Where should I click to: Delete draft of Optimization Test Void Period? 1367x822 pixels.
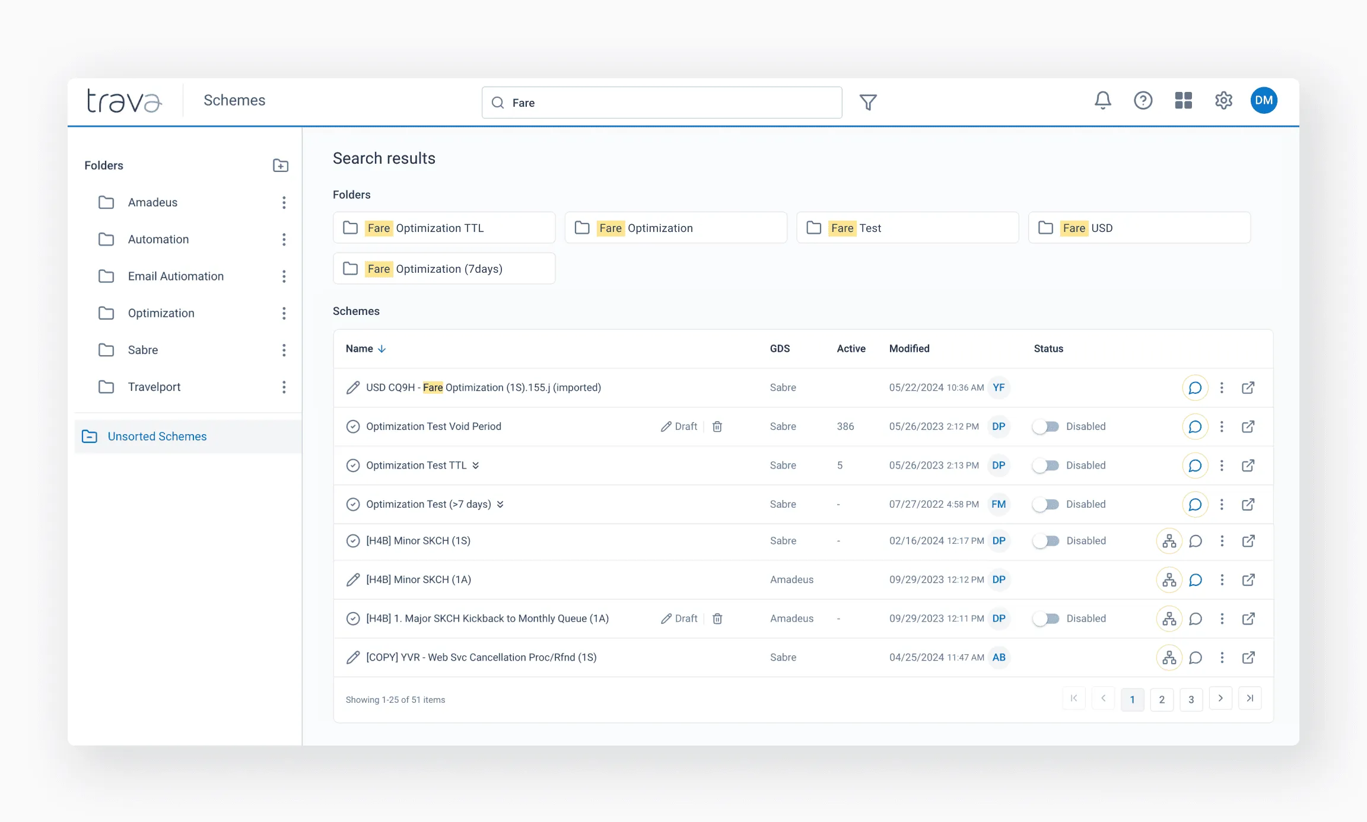pyautogui.click(x=717, y=426)
